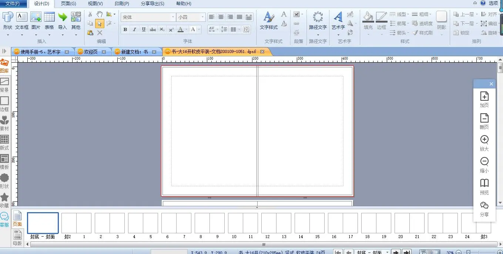Open 图库 from the left sidebar
The image size is (503, 254).
click(x=4, y=66)
